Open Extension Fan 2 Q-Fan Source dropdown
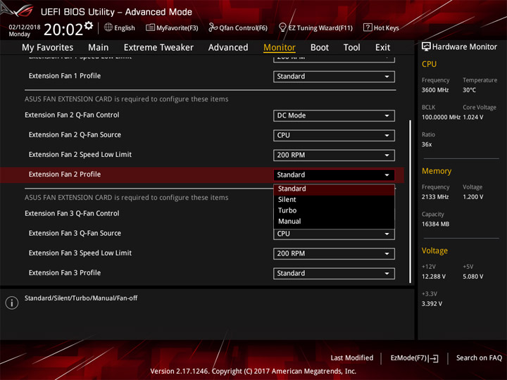The image size is (507, 380). click(334, 135)
